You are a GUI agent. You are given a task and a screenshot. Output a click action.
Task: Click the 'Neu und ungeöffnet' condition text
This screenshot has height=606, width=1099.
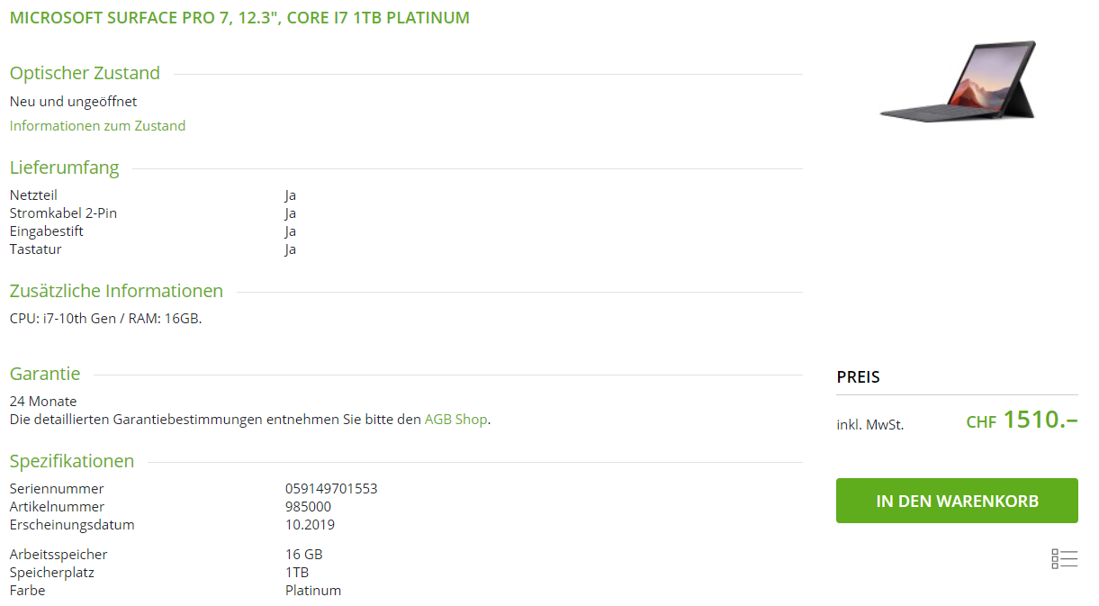tap(73, 102)
